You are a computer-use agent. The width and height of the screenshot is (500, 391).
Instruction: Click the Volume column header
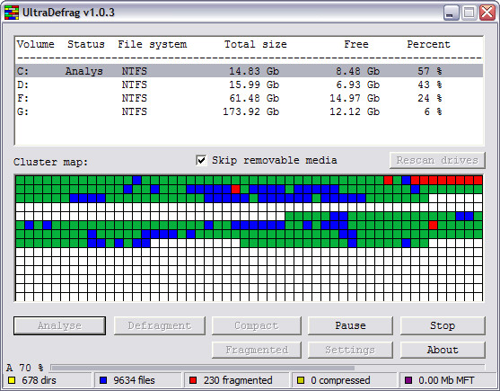click(x=35, y=44)
